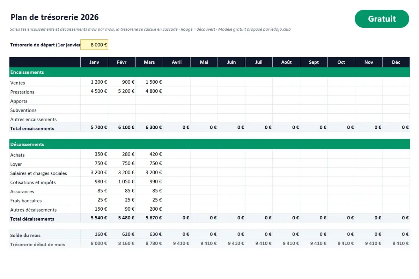Click Achats March cell 420 €
The height and width of the screenshot is (279, 419).
click(x=149, y=154)
